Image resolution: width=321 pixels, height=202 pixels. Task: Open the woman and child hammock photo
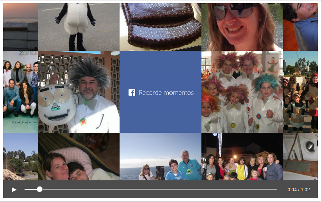click(x=79, y=157)
